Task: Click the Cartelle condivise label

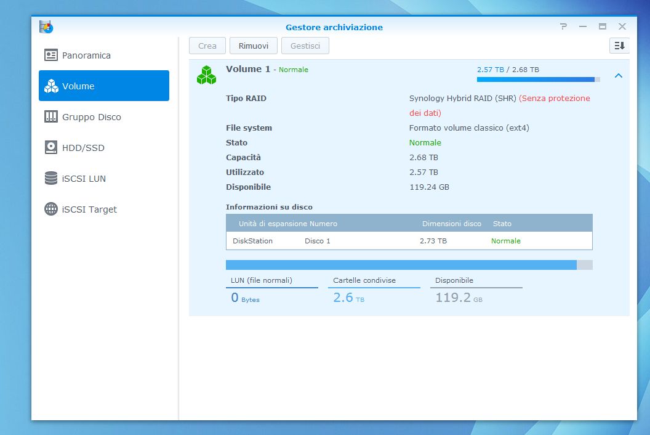Action: pos(364,280)
